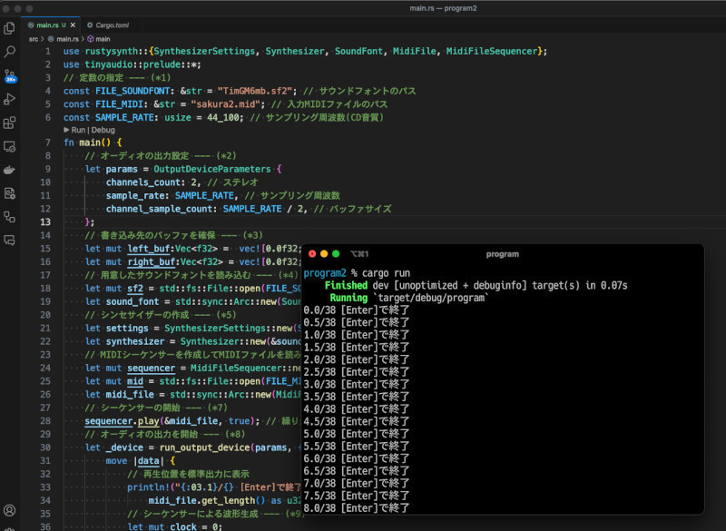Viewport: 726px width, 531px height.
Task: Open the Extensions view
Action: (x=10, y=123)
